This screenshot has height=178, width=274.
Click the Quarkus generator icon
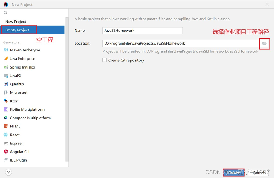tap(6, 84)
